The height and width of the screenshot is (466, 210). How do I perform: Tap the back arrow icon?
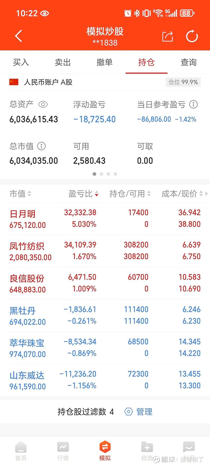(x=19, y=36)
